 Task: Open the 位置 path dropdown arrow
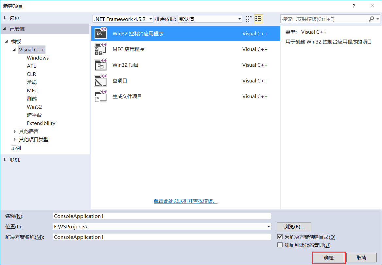pyautogui.click(x=269, y=226)
